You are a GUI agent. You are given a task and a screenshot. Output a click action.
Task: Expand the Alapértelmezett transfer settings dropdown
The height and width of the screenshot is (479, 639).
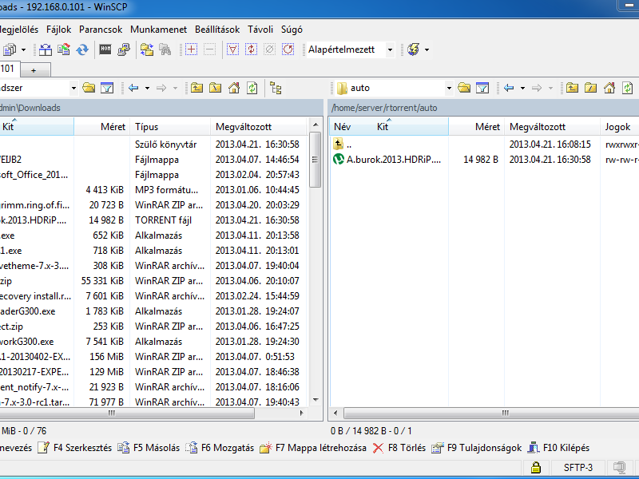click(390, 49)
